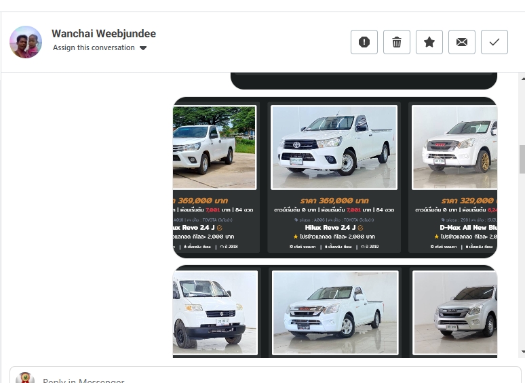The width and height of the screenshot is (525, 383).
Task: Delete conversation using the trash icon
Action: point(396,42)
